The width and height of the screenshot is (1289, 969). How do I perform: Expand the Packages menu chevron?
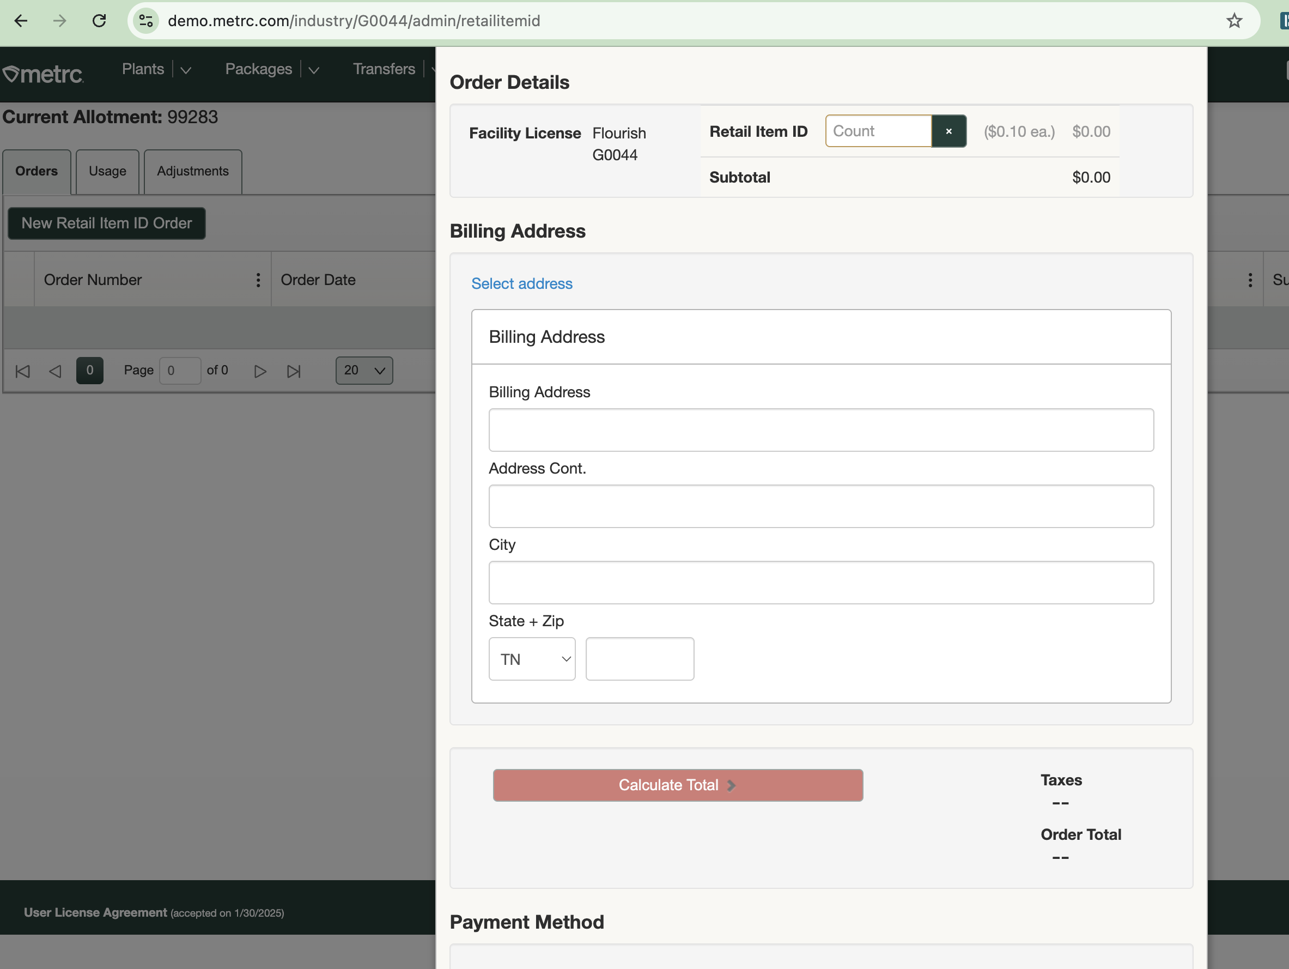[x=313, y=70]
